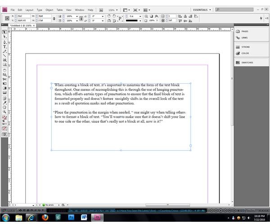Click the Quick Apply lightning icon
Image resolution: width=270 pixels, height=224 pixels.
(x=261, y=18)
